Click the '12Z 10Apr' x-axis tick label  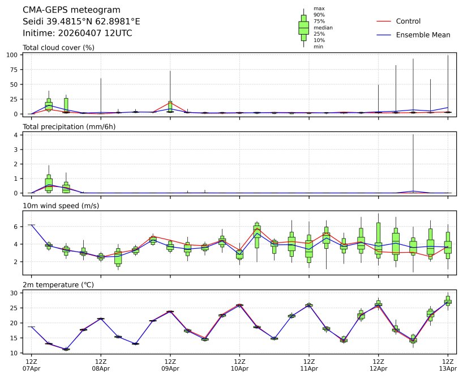coord(239,364)
